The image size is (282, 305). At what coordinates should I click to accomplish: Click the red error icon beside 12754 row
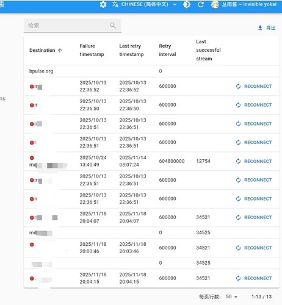coord(32,158)
